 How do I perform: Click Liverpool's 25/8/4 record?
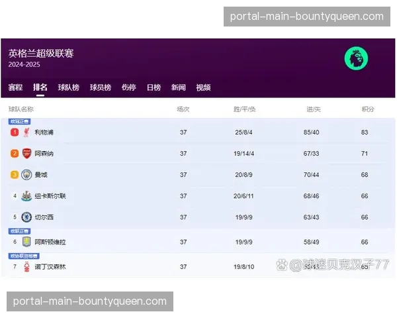pyautogui.click(x=243, y=132)
